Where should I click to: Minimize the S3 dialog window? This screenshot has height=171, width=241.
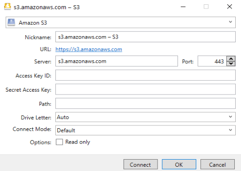coord(183,7)
